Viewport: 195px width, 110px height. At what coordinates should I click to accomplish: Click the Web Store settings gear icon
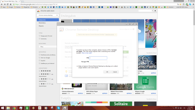click(155, 11)
